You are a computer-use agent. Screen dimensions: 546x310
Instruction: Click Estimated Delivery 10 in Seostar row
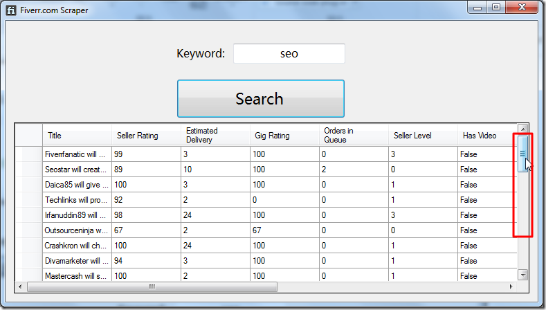[x=215, y=170]
